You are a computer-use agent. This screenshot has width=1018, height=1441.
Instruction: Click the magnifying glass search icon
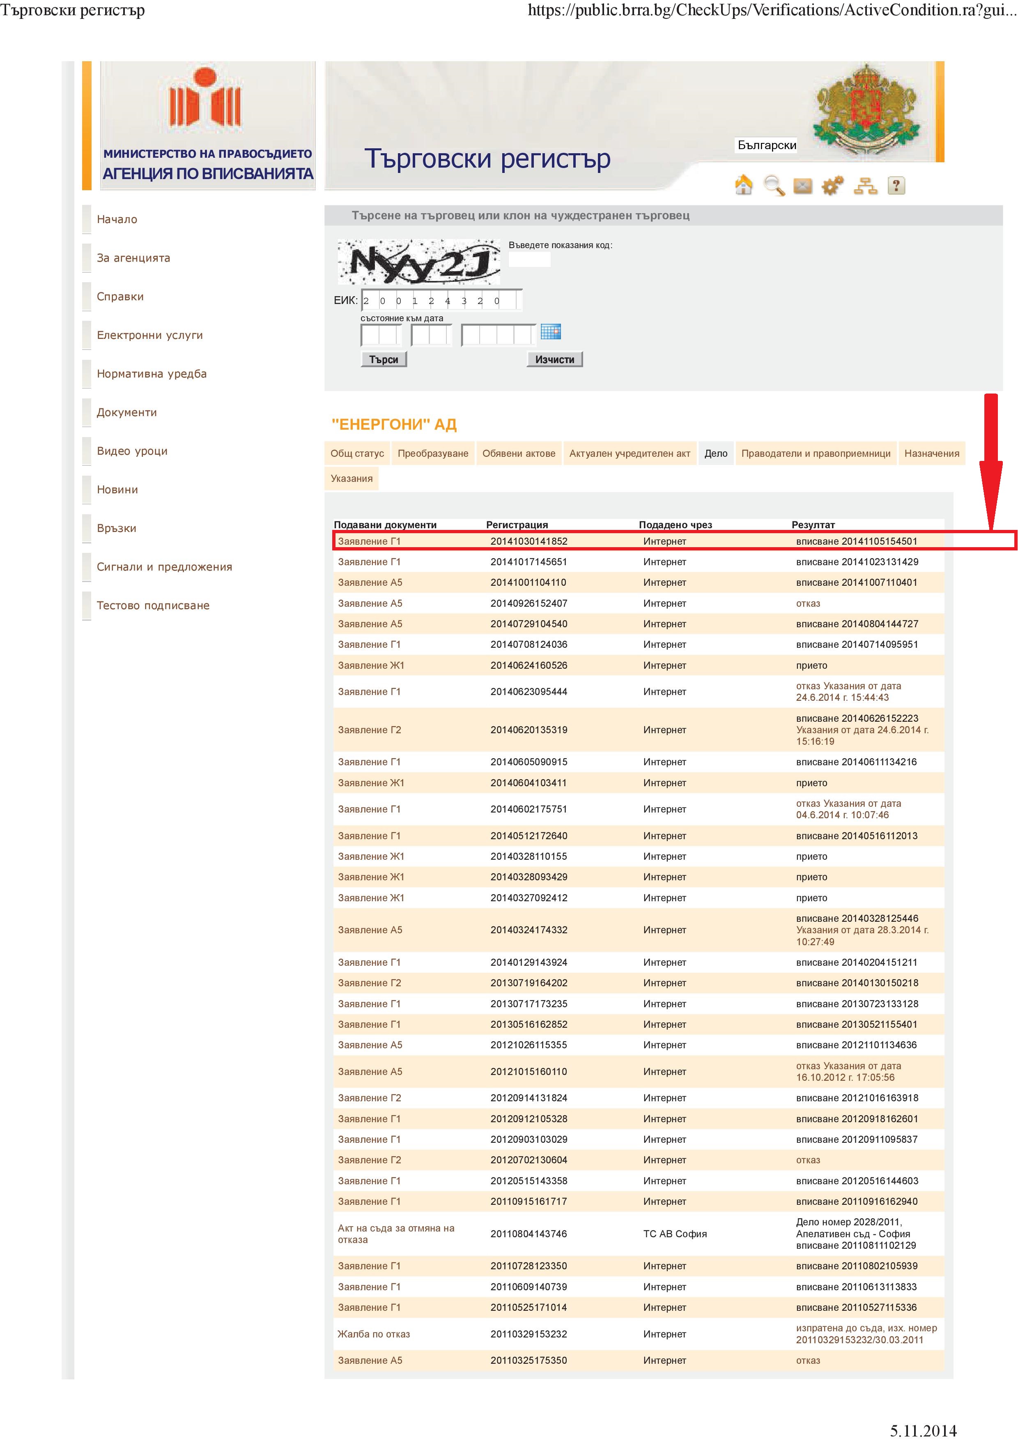tap(773, 186)
